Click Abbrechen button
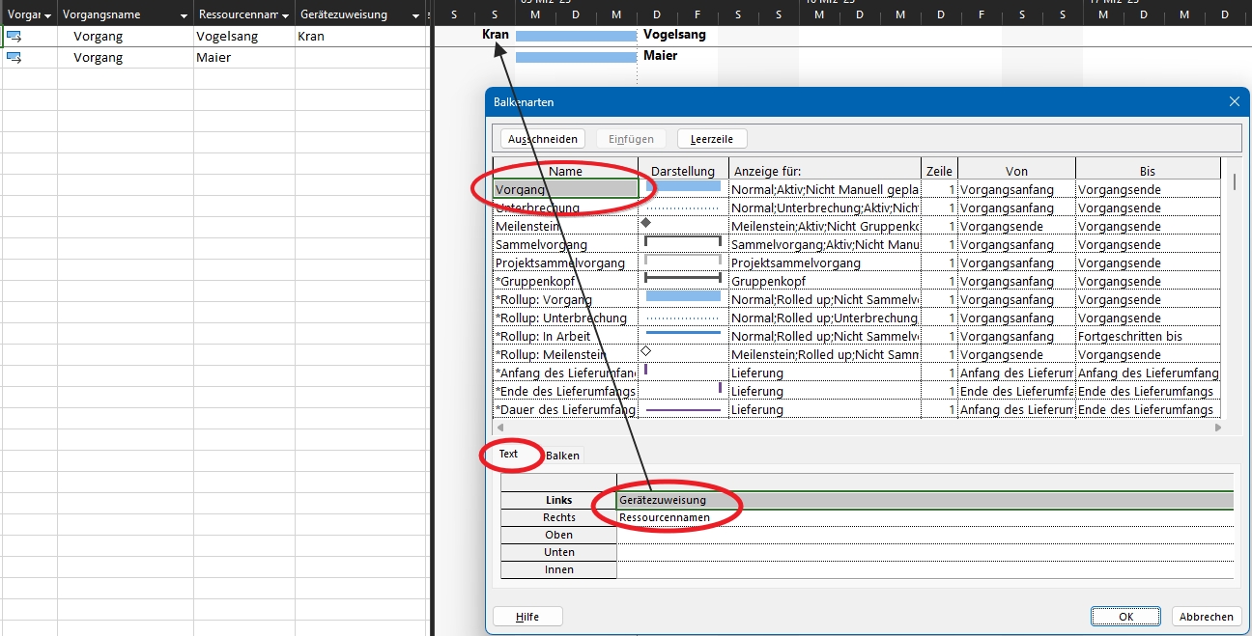 [x=1207, y=617]
